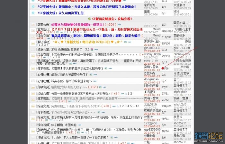Click image icon after 定时多开器 title

click(x=99, y=112)
